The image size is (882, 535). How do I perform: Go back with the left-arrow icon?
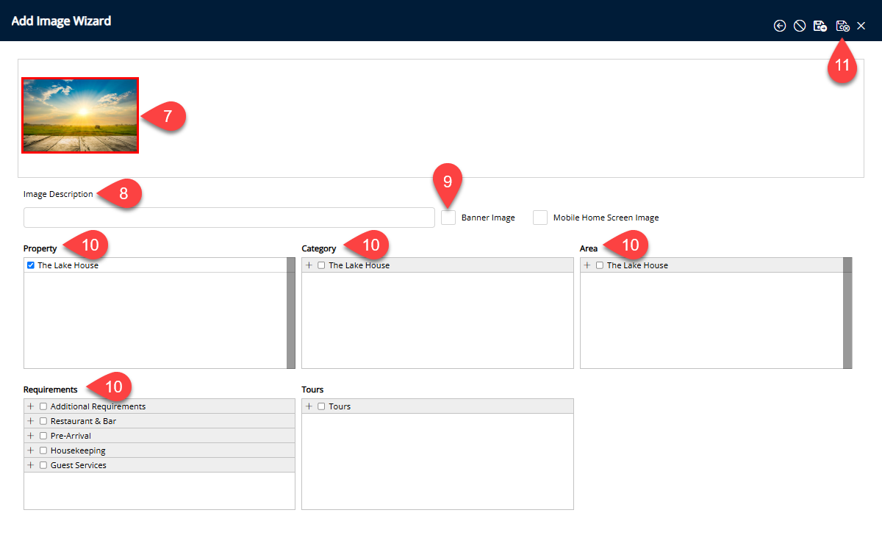780,26
